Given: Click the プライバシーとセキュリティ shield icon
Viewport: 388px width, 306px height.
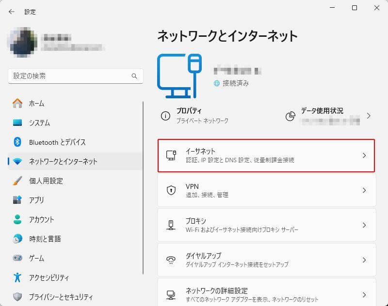Looking at the screenshot, I should pos(17,297).
